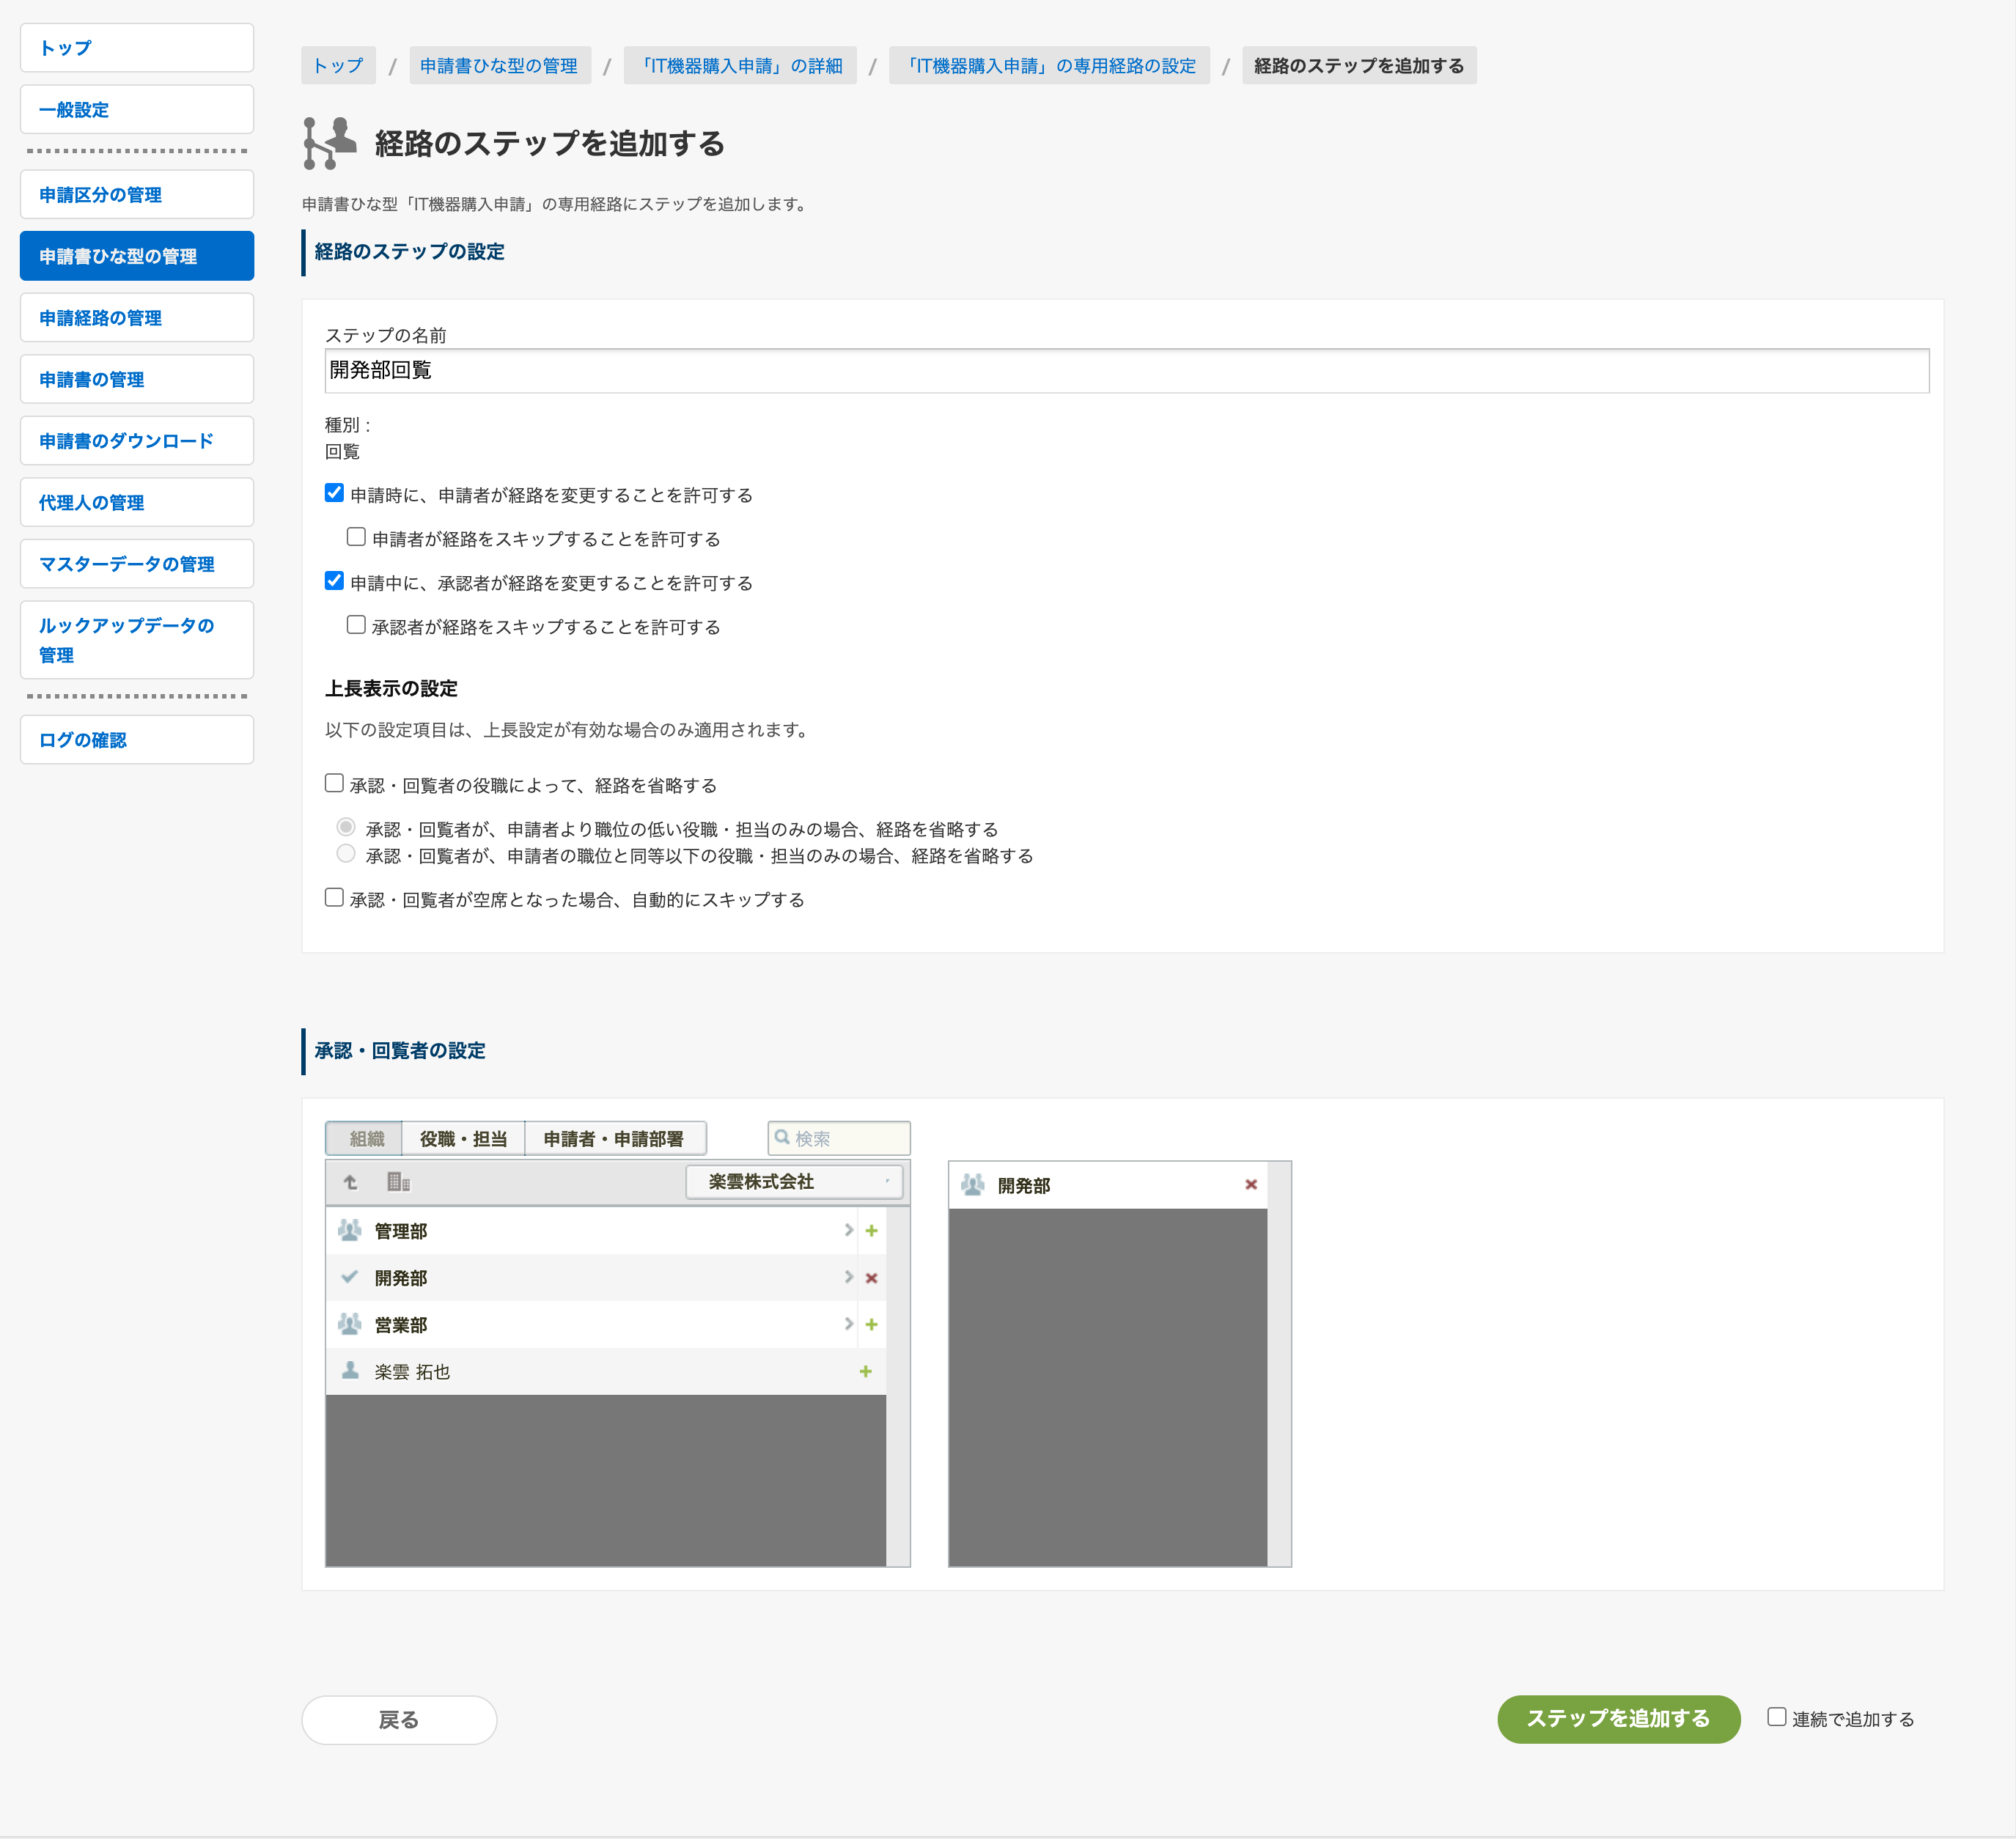
Task: Open ルックアップデータの管理 in the sidebar
Action: click(137, 640)
